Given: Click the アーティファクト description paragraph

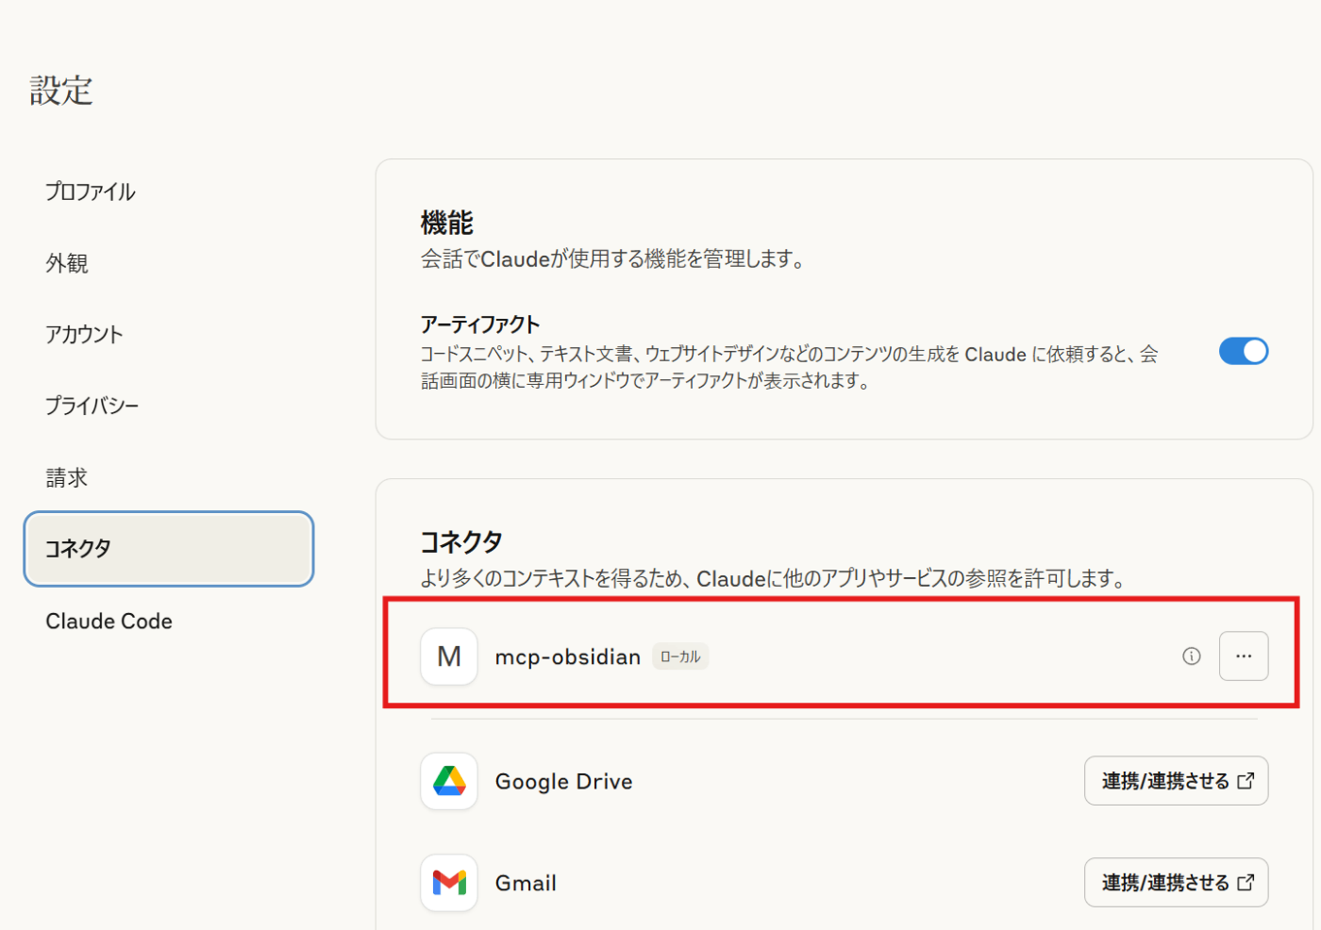Looking at the screenshot, I should click(x=790, y=367).
